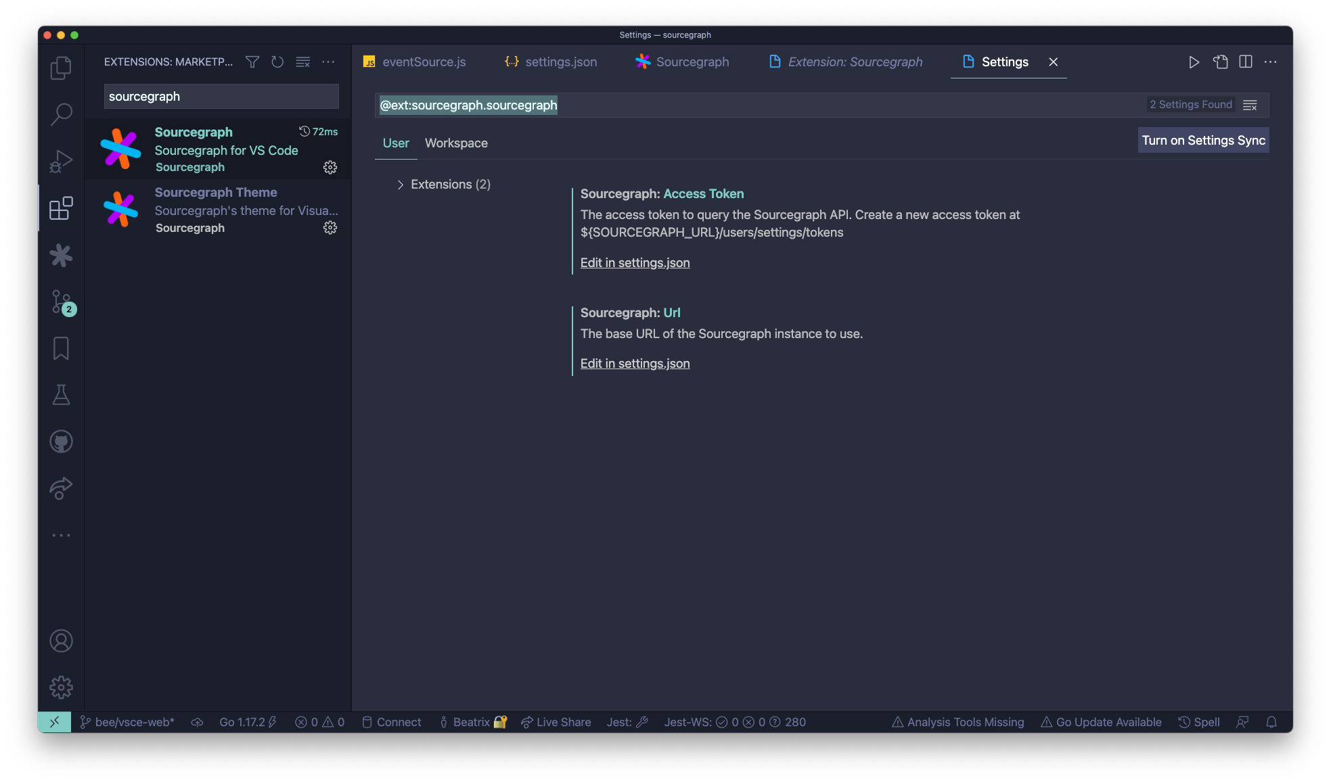The width and height of the screenshot is (1331, 783).
Task: Clear the settings search input
Action: 1250,105
